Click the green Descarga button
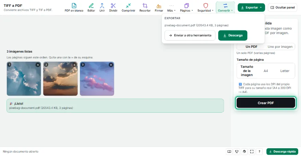The width and height of the screenshot is (301, 156). tap(233, 35)
